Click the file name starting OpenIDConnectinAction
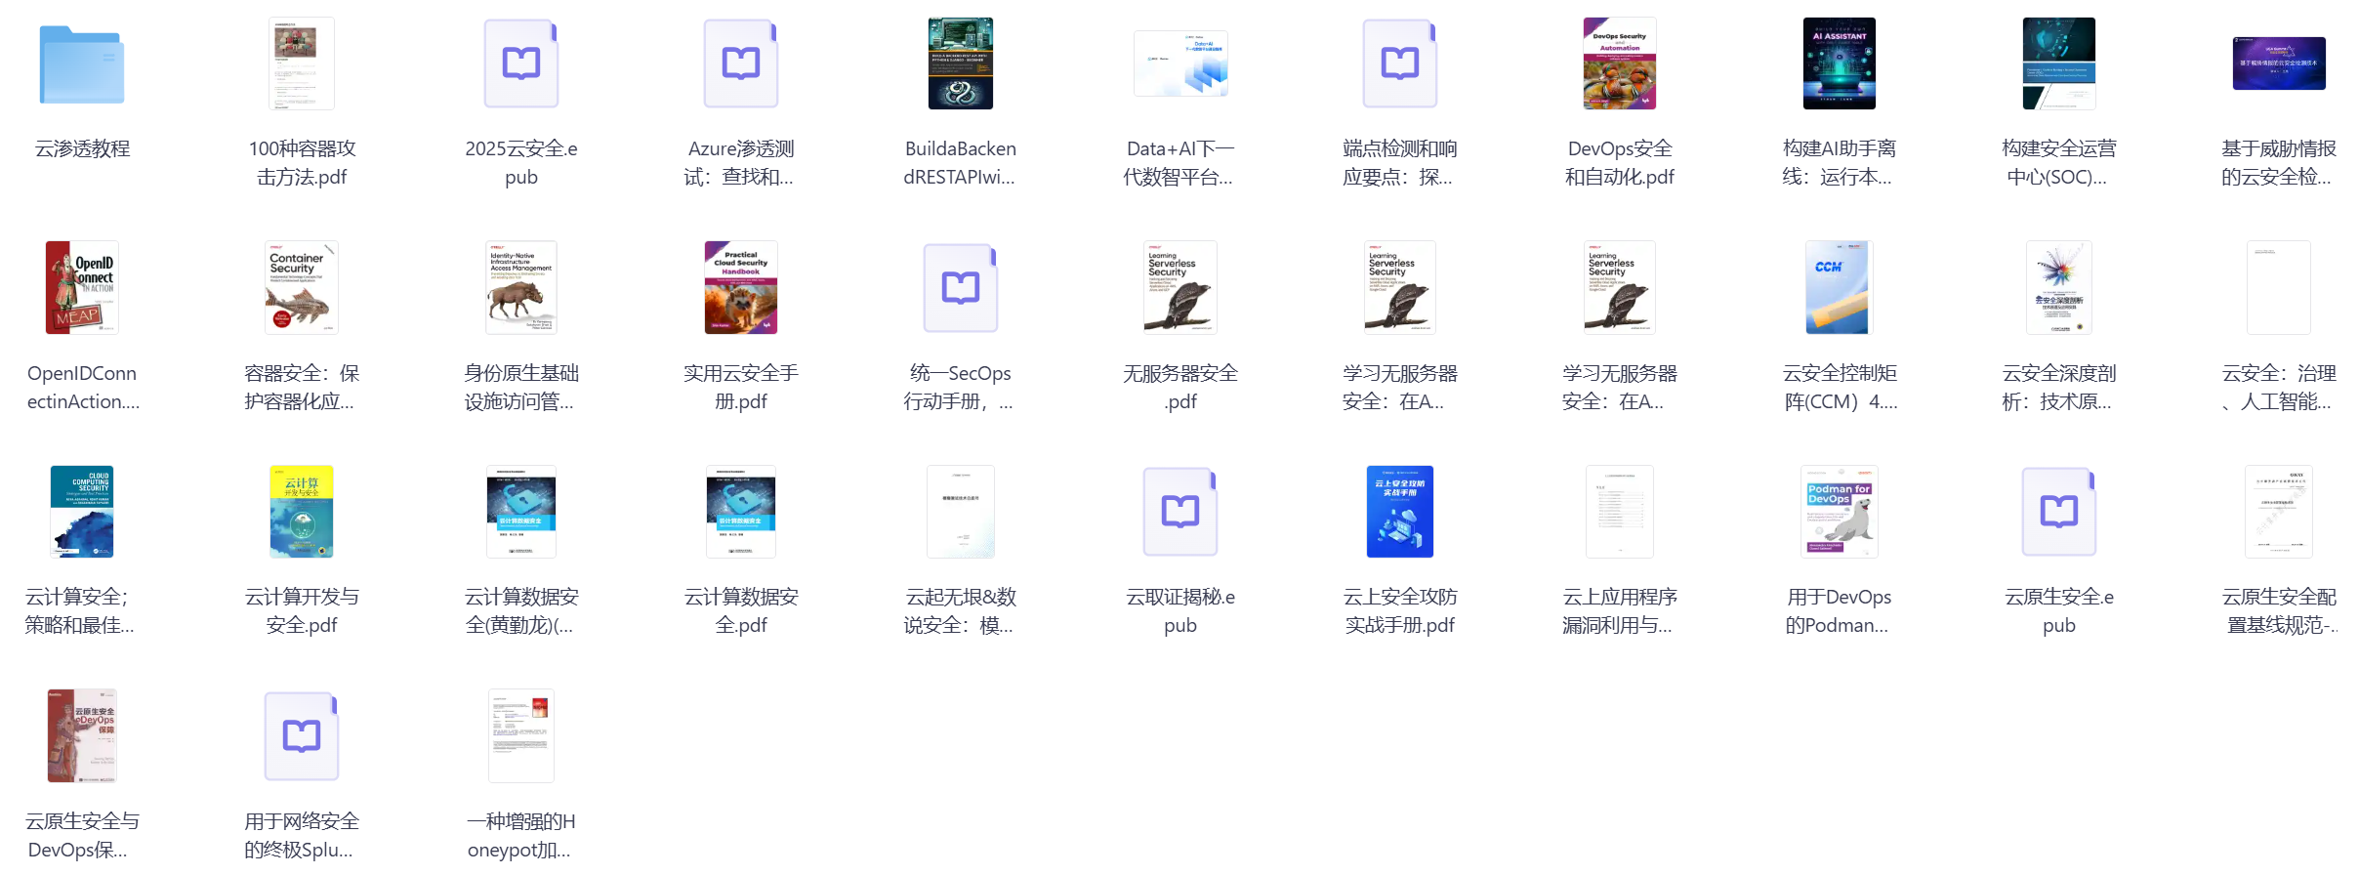The image size is (2359, 875). click(82, 387)
